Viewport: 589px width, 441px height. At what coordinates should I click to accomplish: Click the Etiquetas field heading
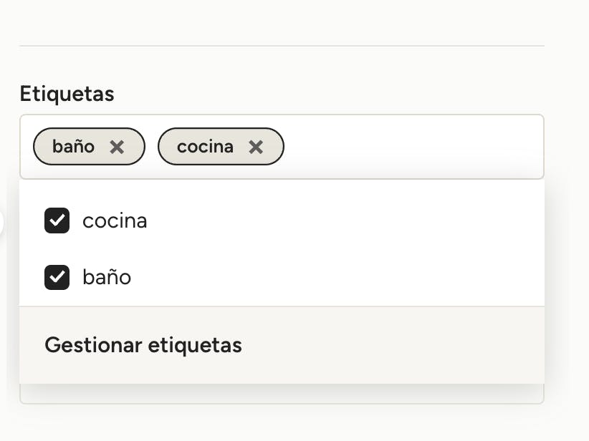click(67, 94)
